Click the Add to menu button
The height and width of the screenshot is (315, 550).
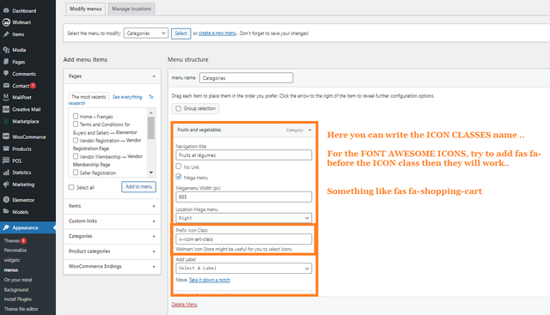139,187
